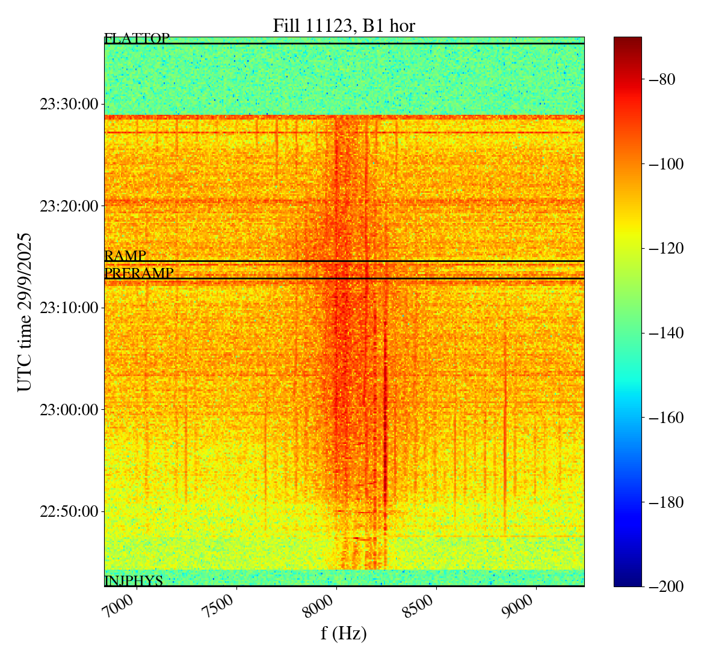Select the PRERAMP phase marker label
This screenshot has width=722, height=661.
pyautogui.click(x=139, y=273)
